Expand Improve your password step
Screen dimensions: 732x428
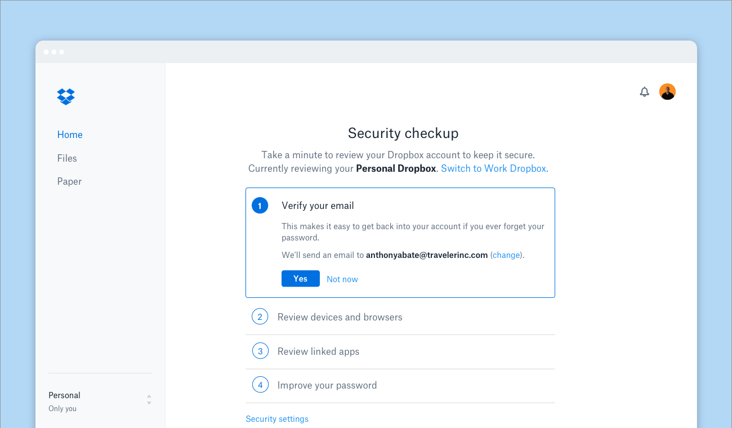(x=327, y=385)
